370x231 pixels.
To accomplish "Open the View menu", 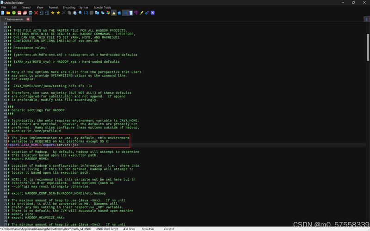I will (x=40, y=7).
